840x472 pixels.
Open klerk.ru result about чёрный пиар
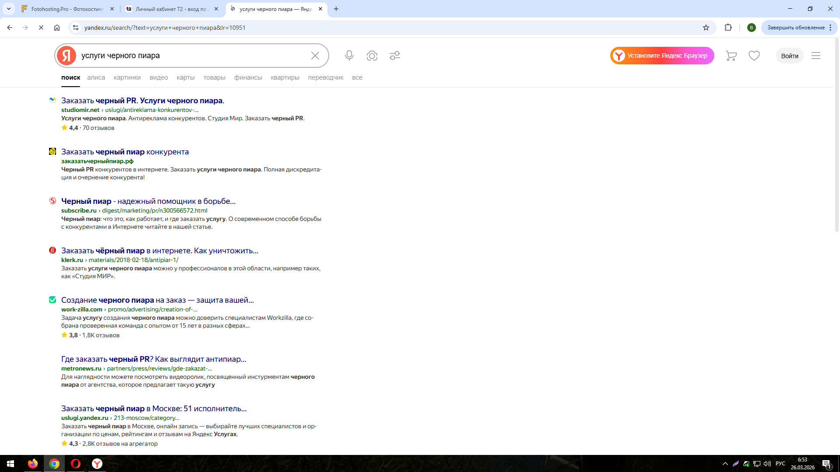click(x=160, y=251)
